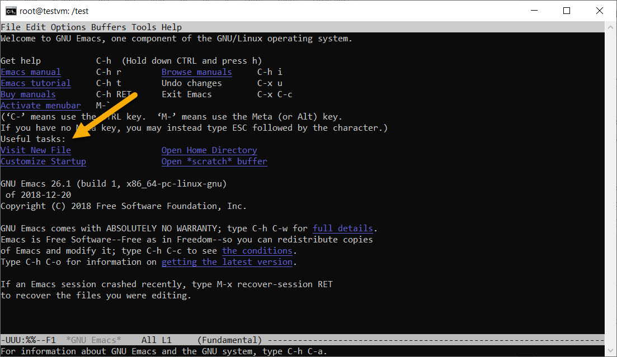The height and width of the screenshot is (357, 617).
Task: Click the Visit New File link
Action: (36, 150)
